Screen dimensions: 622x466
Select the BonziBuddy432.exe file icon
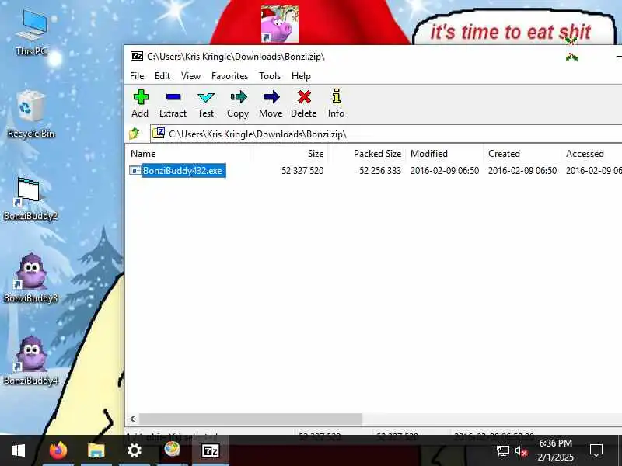(135, 170)
